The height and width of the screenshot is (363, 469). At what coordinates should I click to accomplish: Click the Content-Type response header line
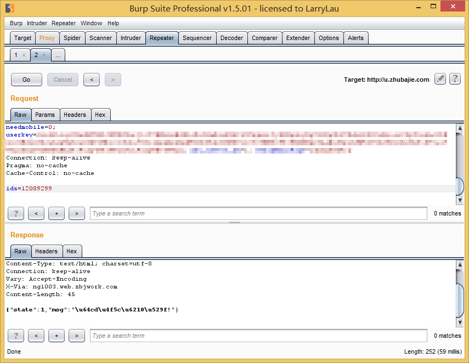tap(78, 264)
